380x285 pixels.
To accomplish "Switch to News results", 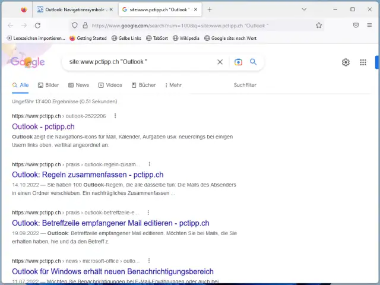I will pos(79,85).
